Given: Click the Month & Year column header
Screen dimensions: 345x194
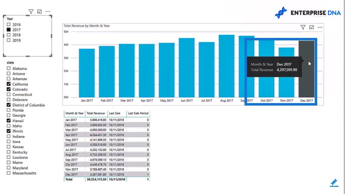Looking at the screenshot, I should (x=74, y=113).
